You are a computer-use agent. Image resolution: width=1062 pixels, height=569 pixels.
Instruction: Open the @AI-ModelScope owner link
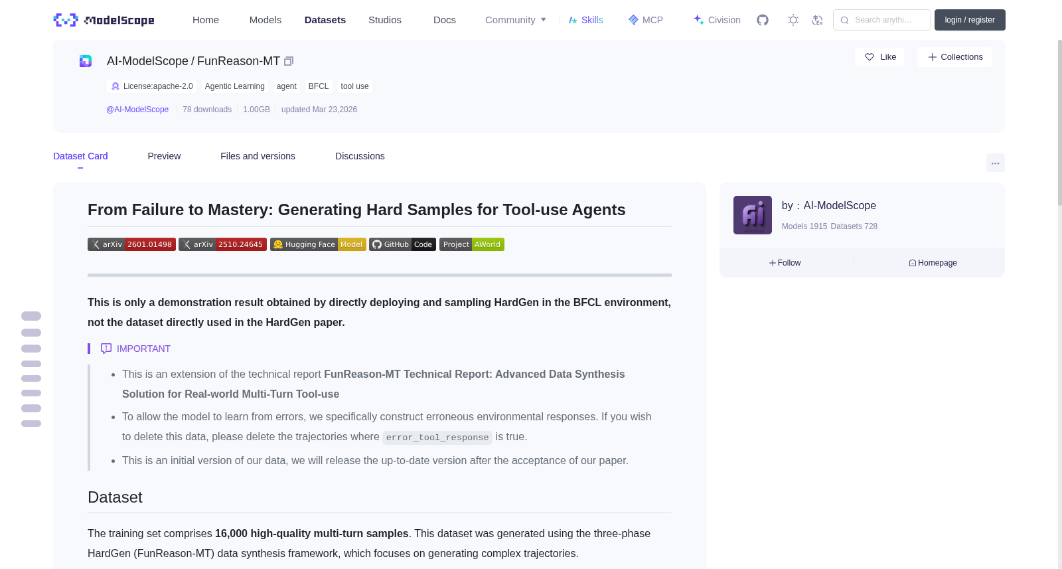click(137, 110)
